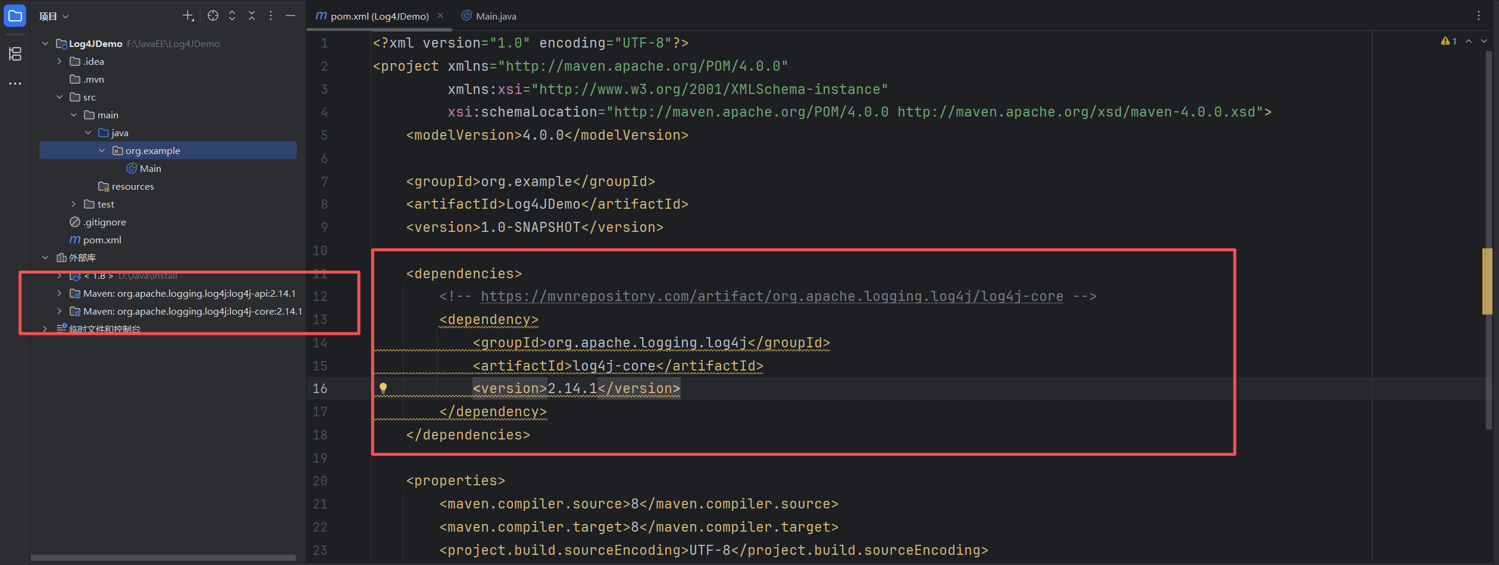
Task: Expand the test folder
Action: 74,204
